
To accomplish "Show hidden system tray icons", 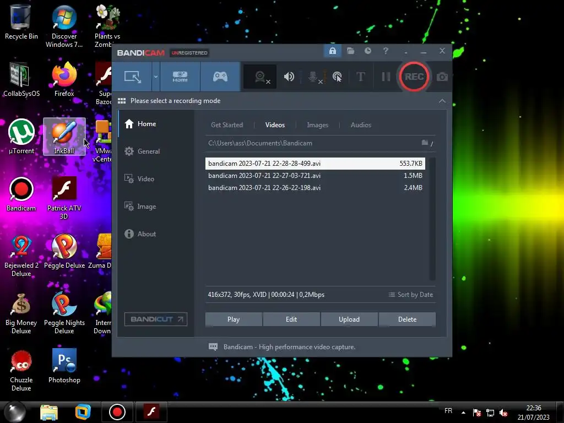I will [463, 413].
